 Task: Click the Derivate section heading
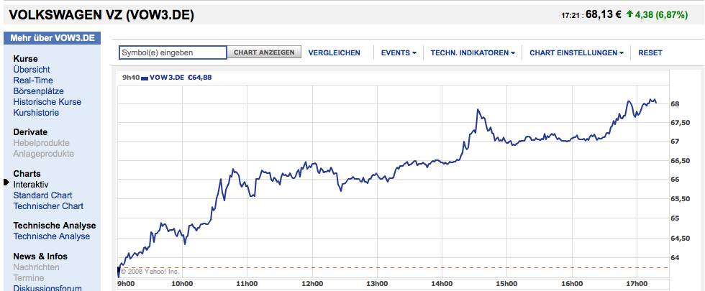click(30, 132)
